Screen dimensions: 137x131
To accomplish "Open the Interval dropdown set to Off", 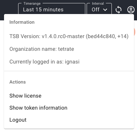I will pyautogui.click(x=99, y=9).
